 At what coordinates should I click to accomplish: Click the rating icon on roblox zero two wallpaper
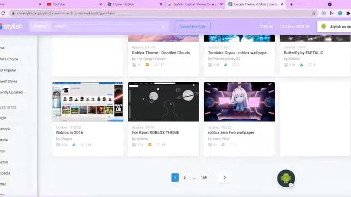tap(223, 144)
